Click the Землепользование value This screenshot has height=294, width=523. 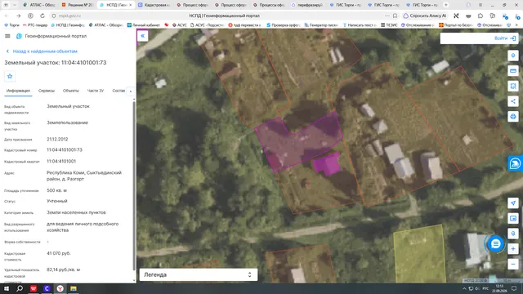coord(67,122)
